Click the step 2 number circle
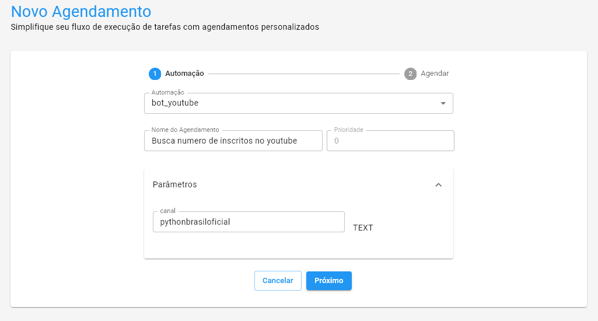598x321 pixels. point(410,74)
